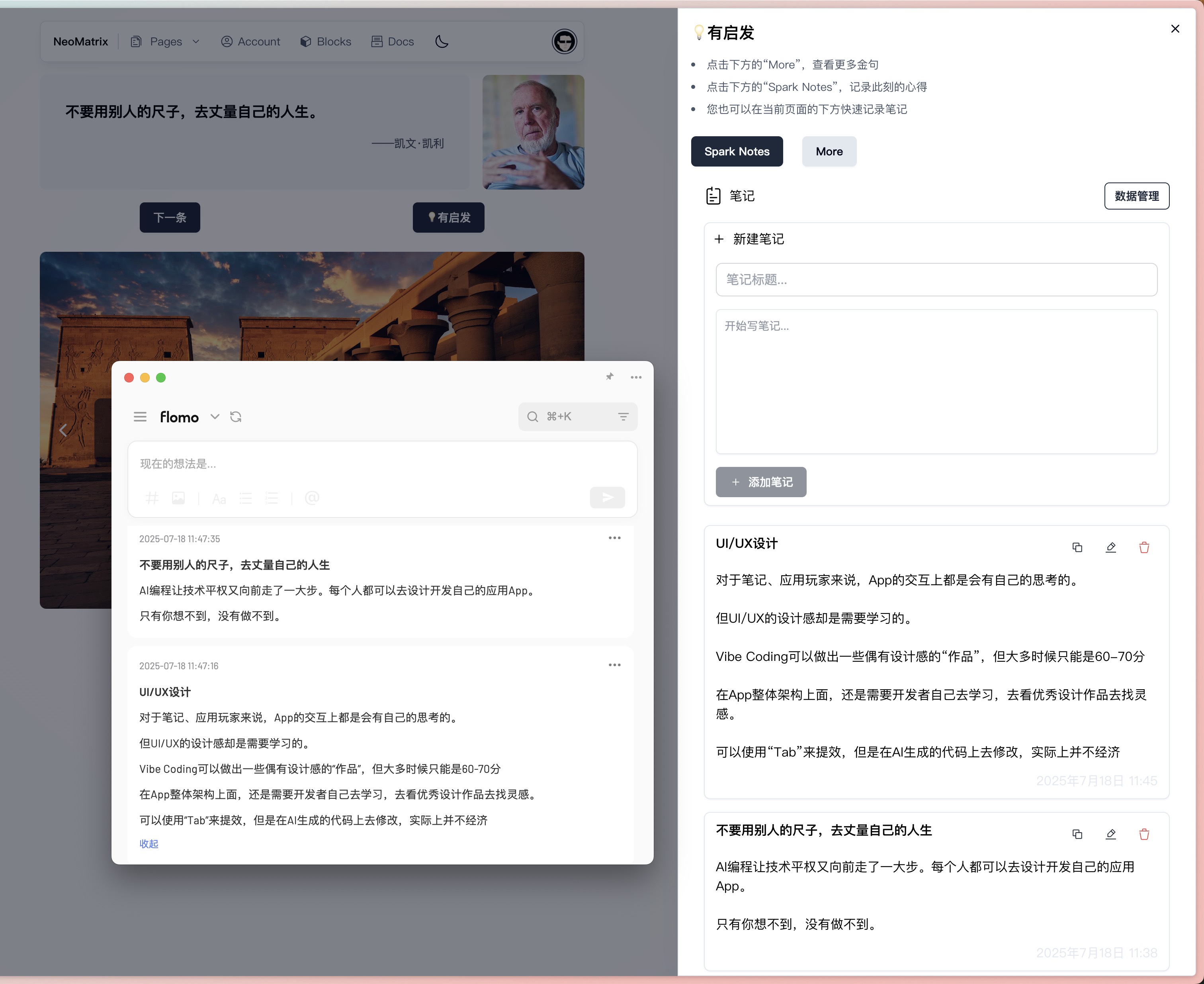Delete the 不要用别人的尺子 note in panel
The width and height of the screenshot is (1204, 984).
(1144, 834)
